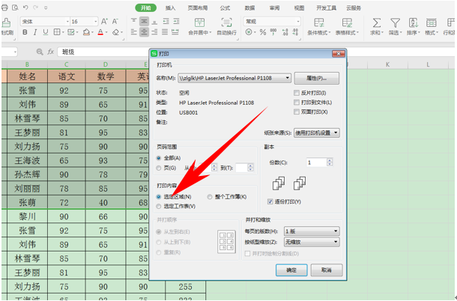Open the number format dropdown 常规
The height and width of the screenshot is (301, 457).
297,22
